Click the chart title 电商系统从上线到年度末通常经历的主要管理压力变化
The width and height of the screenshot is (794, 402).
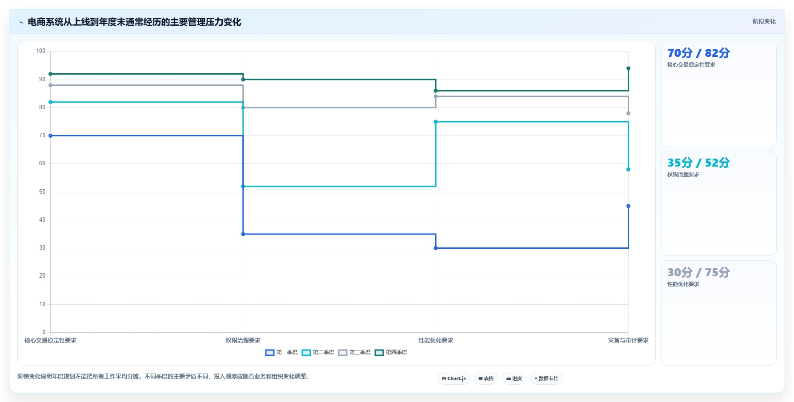click(x=134, y=22)
